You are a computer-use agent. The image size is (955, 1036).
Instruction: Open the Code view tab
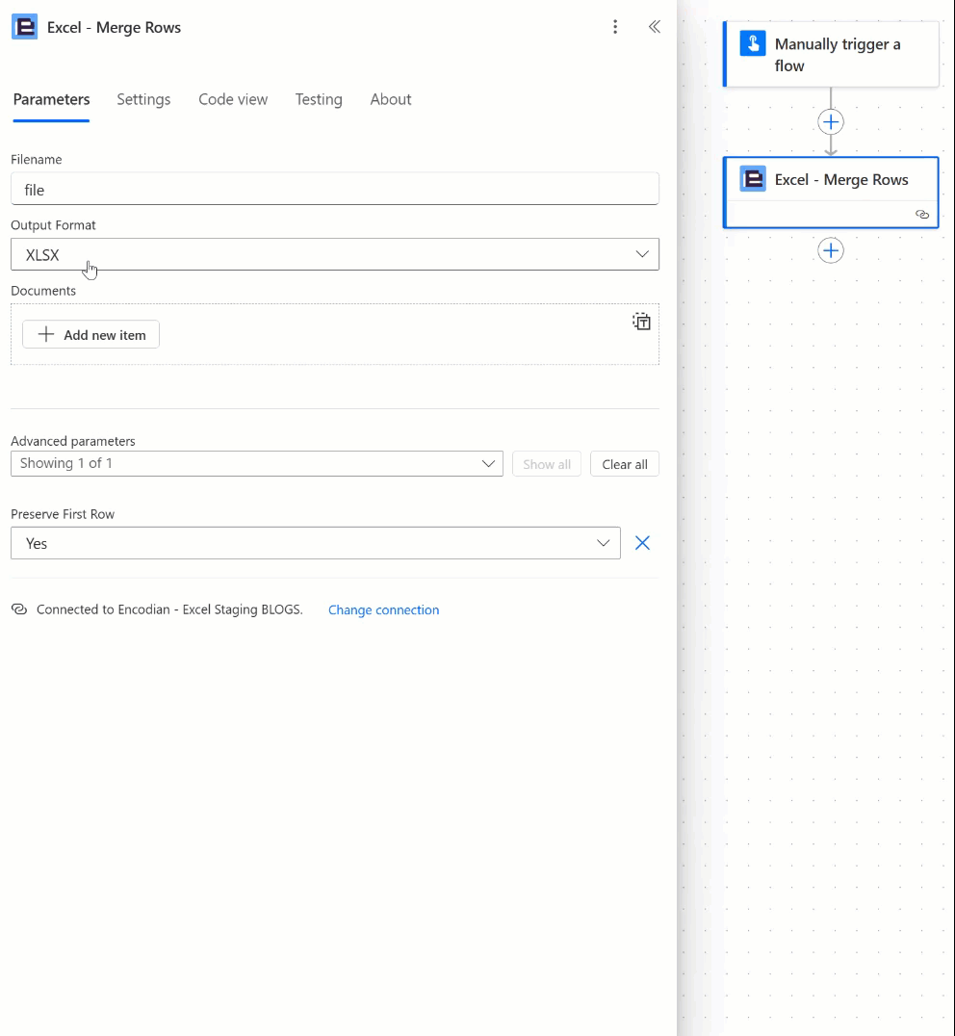click(x=233, y=100)
